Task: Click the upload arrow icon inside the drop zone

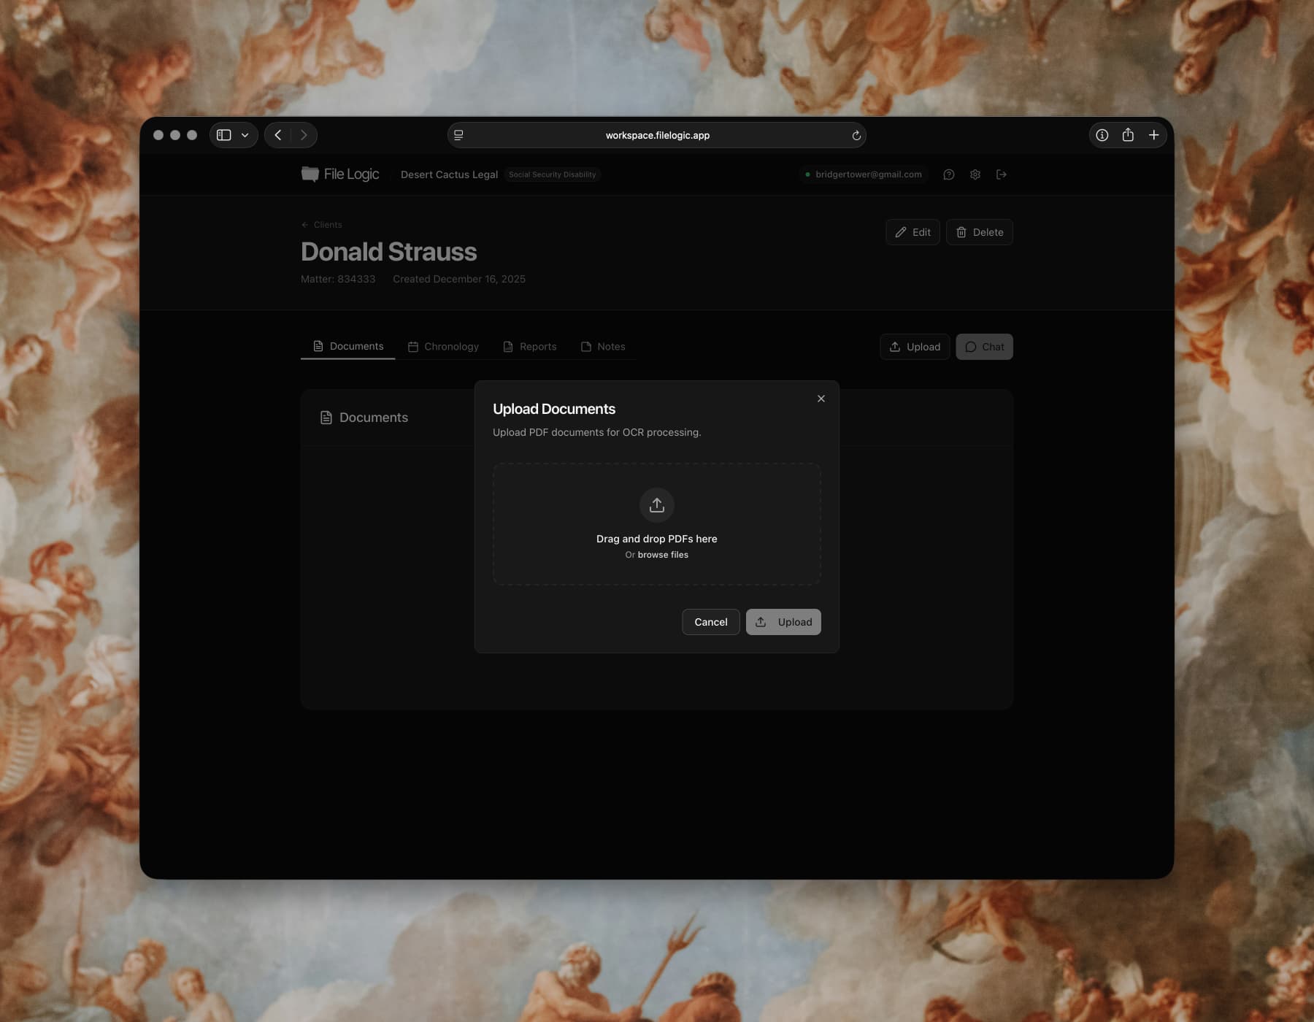Action: 656,505
